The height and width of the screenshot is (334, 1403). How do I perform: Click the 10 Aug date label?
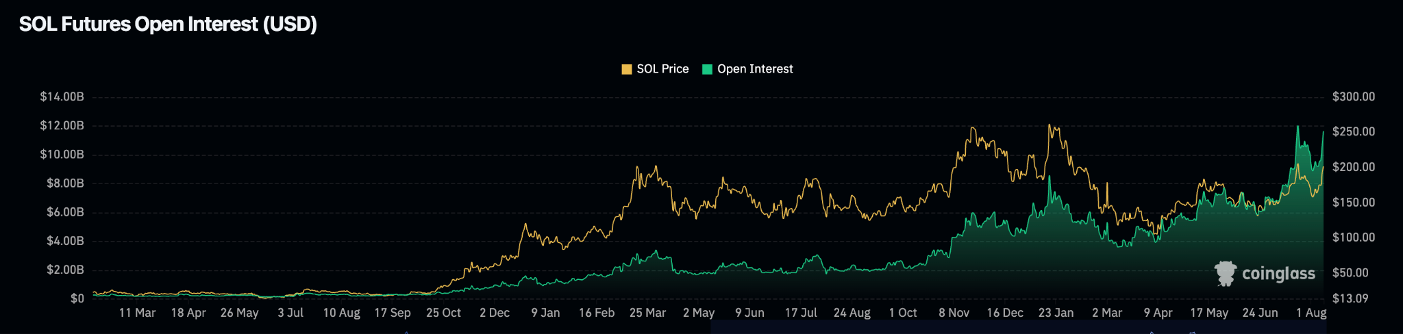coord(341,313)
